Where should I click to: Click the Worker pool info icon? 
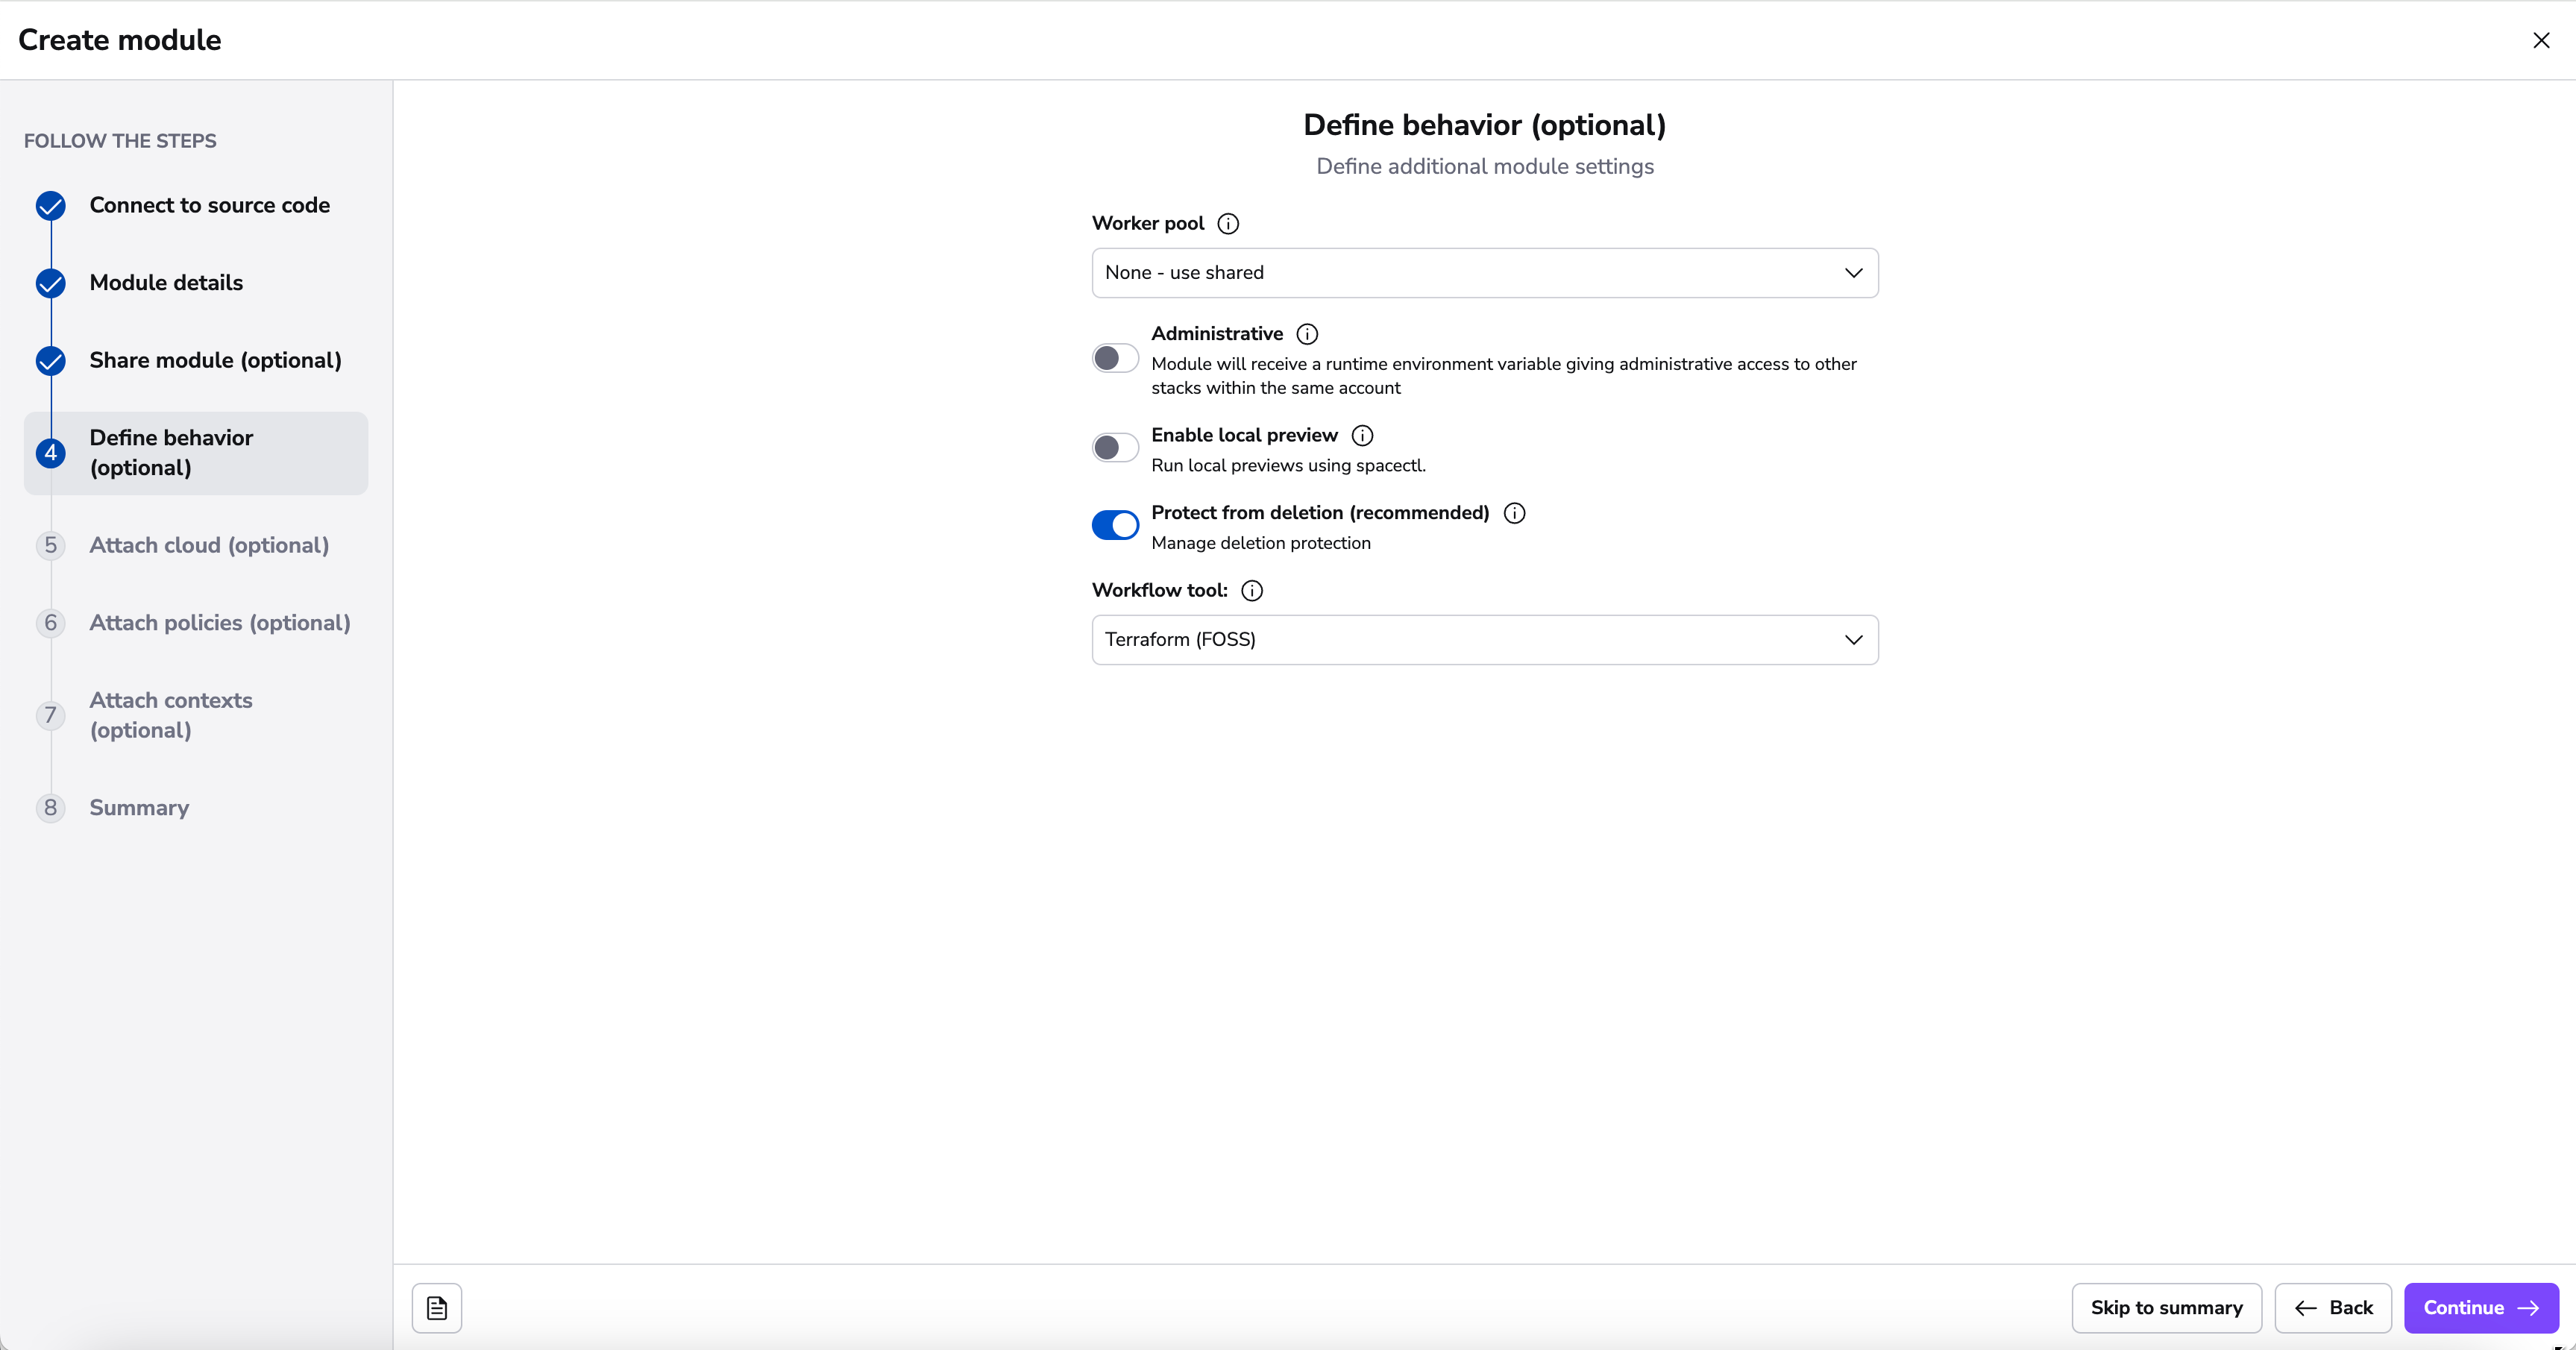coord(1228,224)
